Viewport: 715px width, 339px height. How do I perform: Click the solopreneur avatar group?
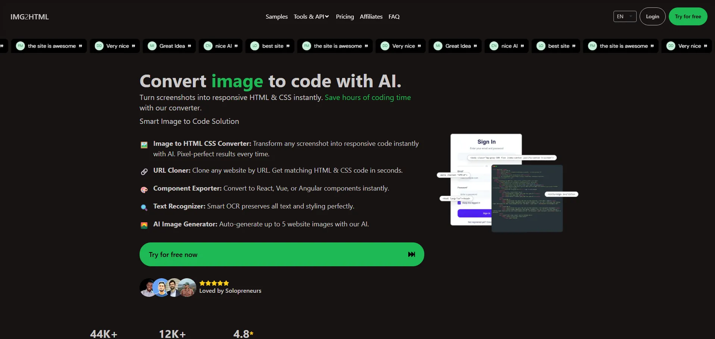(168, 288)
